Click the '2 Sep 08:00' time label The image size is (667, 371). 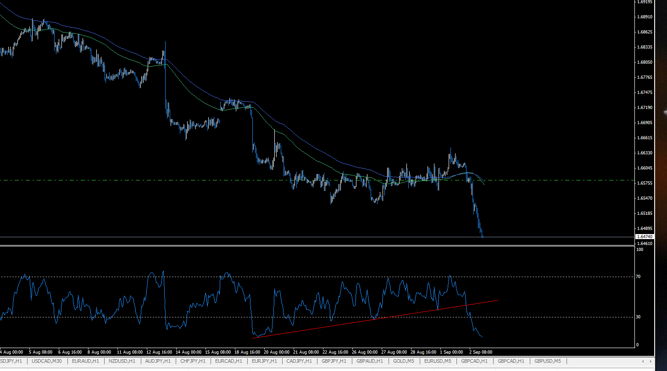pos(481,352)
